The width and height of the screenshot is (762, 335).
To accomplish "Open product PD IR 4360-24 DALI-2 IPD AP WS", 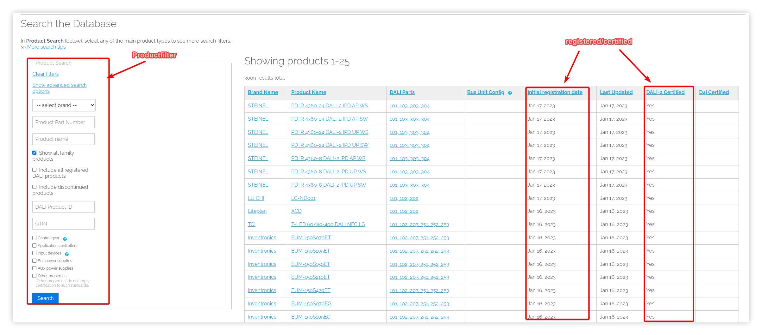I will point(329,105).
